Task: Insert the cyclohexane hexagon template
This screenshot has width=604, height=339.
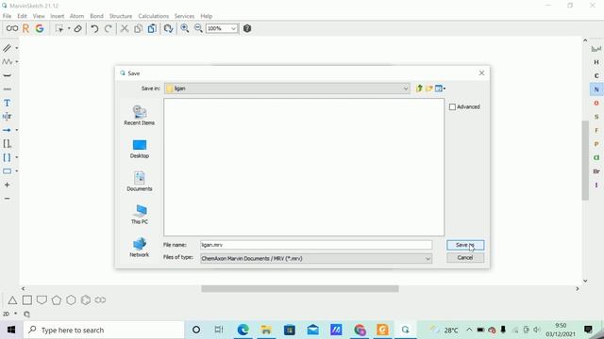Action: coord(71,299)
